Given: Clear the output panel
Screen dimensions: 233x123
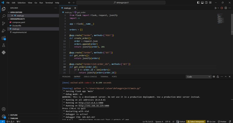Looking at the screenshot, I should (x=214, y=77).
